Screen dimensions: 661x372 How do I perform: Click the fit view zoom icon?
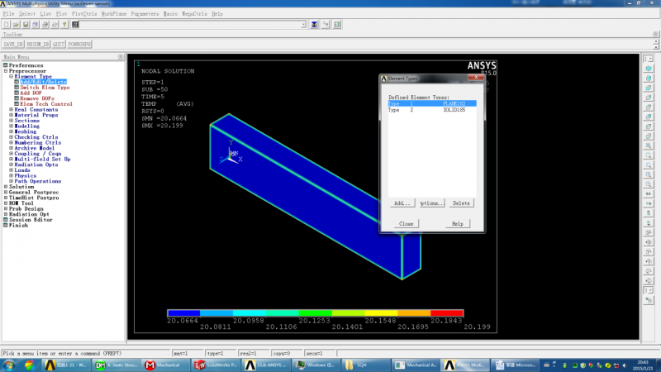[x=649, y=146]
